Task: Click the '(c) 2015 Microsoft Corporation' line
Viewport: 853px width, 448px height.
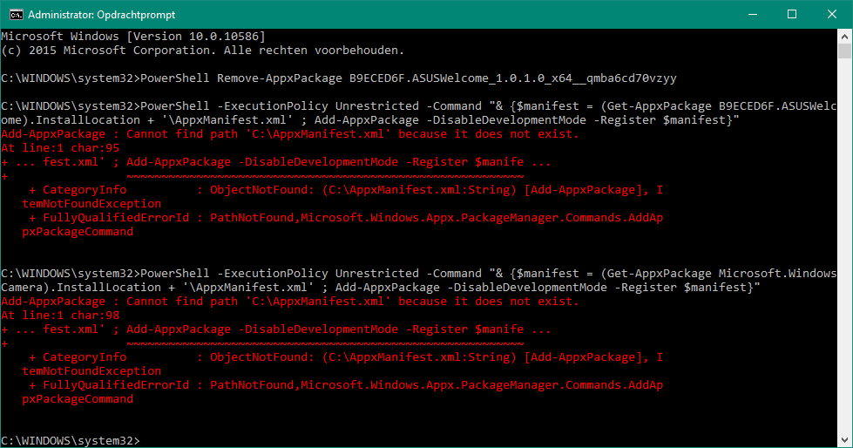Action: coord(202,51)
